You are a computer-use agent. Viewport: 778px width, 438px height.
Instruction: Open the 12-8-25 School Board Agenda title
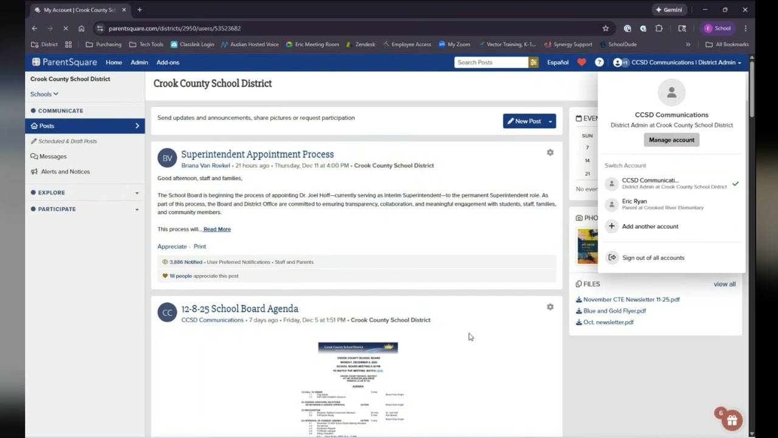(x=239, y=309)
